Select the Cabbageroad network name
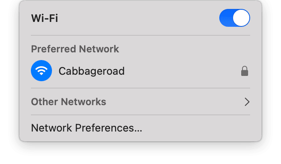 coord(91,71)
